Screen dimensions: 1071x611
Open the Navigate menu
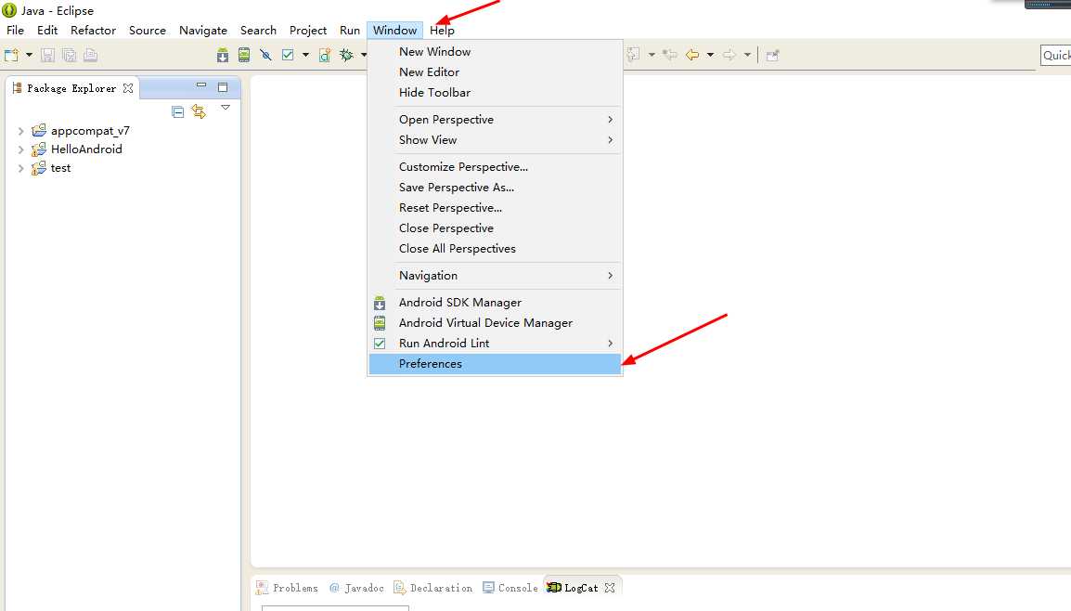pos(203,30)
